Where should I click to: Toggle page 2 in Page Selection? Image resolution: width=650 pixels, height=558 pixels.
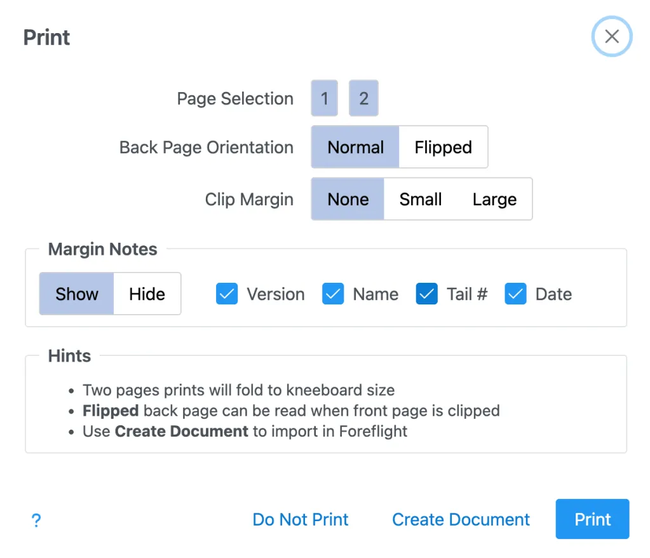pyautogui.click(x=363, y=99)
